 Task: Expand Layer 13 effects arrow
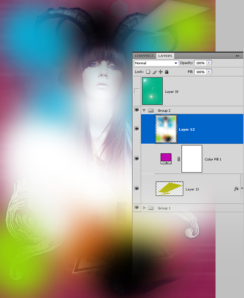(x=242, y=188)
